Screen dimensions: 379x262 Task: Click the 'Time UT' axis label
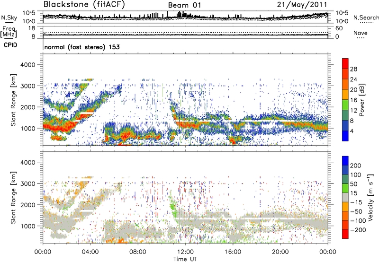[x=185, y=259]
